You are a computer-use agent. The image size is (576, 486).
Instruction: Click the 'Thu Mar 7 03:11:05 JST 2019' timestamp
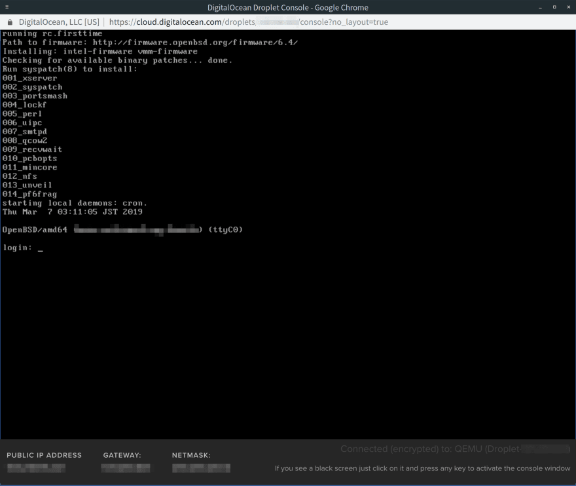(x=73, y=212)
